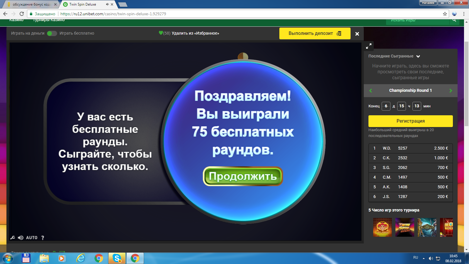
Task: Open game help question mark
Action: pos(43,238)
